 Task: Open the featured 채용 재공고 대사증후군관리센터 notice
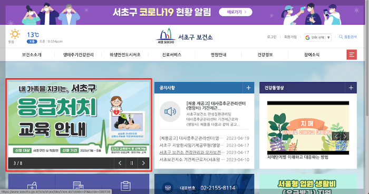(216, 106)
